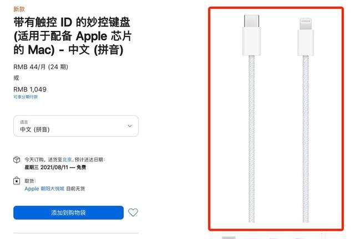Click the Lightning connector in the product image

(x=306, y=37)
